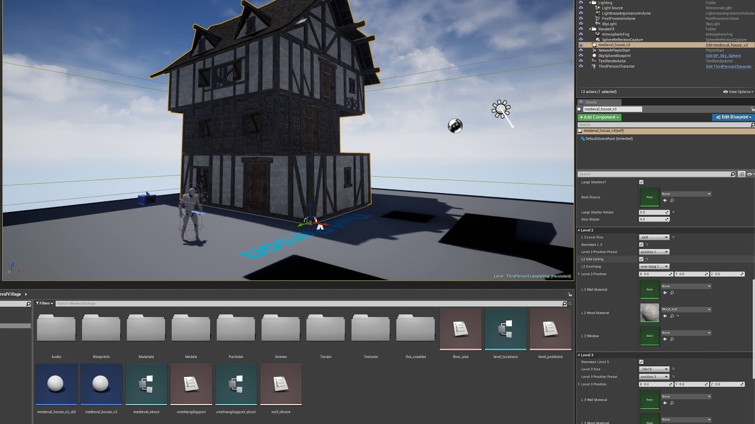The height and width of the screenshot is (424, 755).
Task: Collapse the Lighting folder in World Outliner
Action: point(591,2)
